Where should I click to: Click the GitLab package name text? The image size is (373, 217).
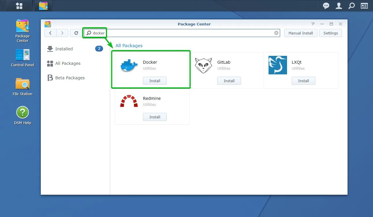[x=224, y=62]
